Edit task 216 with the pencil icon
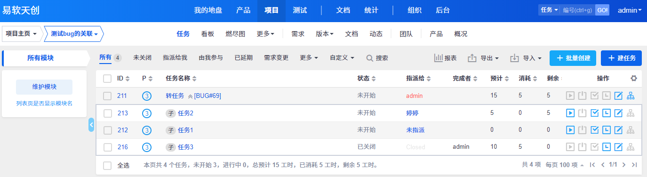The height and width of the screenshot is (177, 647). click(x=619, y=147)
